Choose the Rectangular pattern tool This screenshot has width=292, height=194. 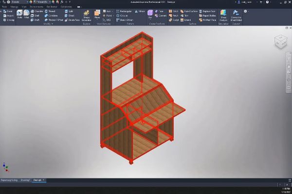(x=126, y=11)
